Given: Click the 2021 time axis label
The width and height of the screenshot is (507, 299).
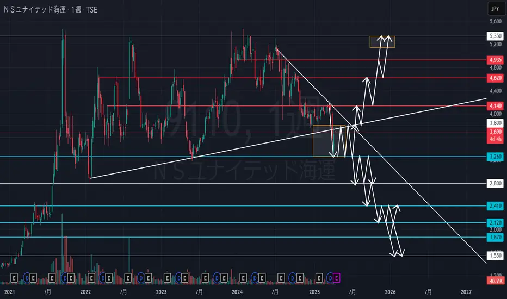Looking at the screenshot, I should [9, 292].
